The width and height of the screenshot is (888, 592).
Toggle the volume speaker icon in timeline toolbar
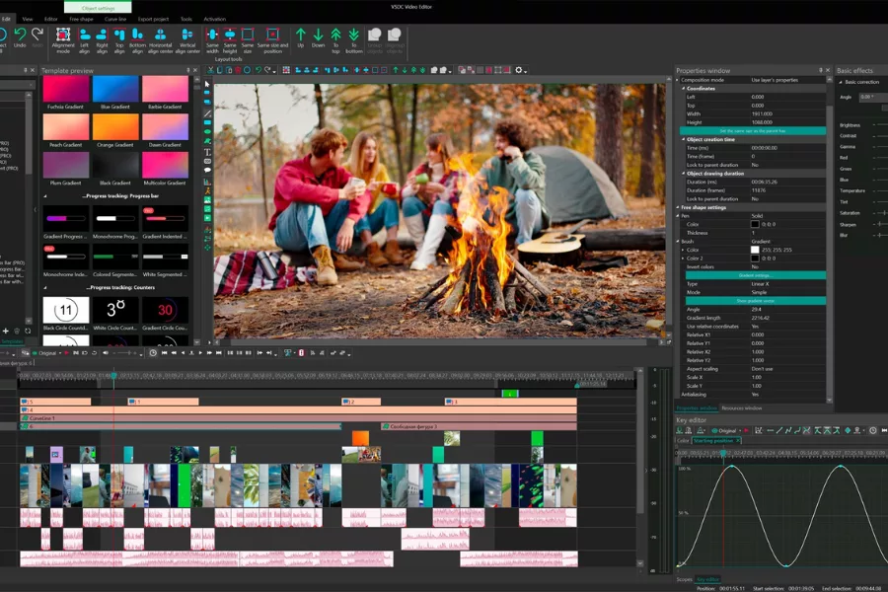(106, 353)
